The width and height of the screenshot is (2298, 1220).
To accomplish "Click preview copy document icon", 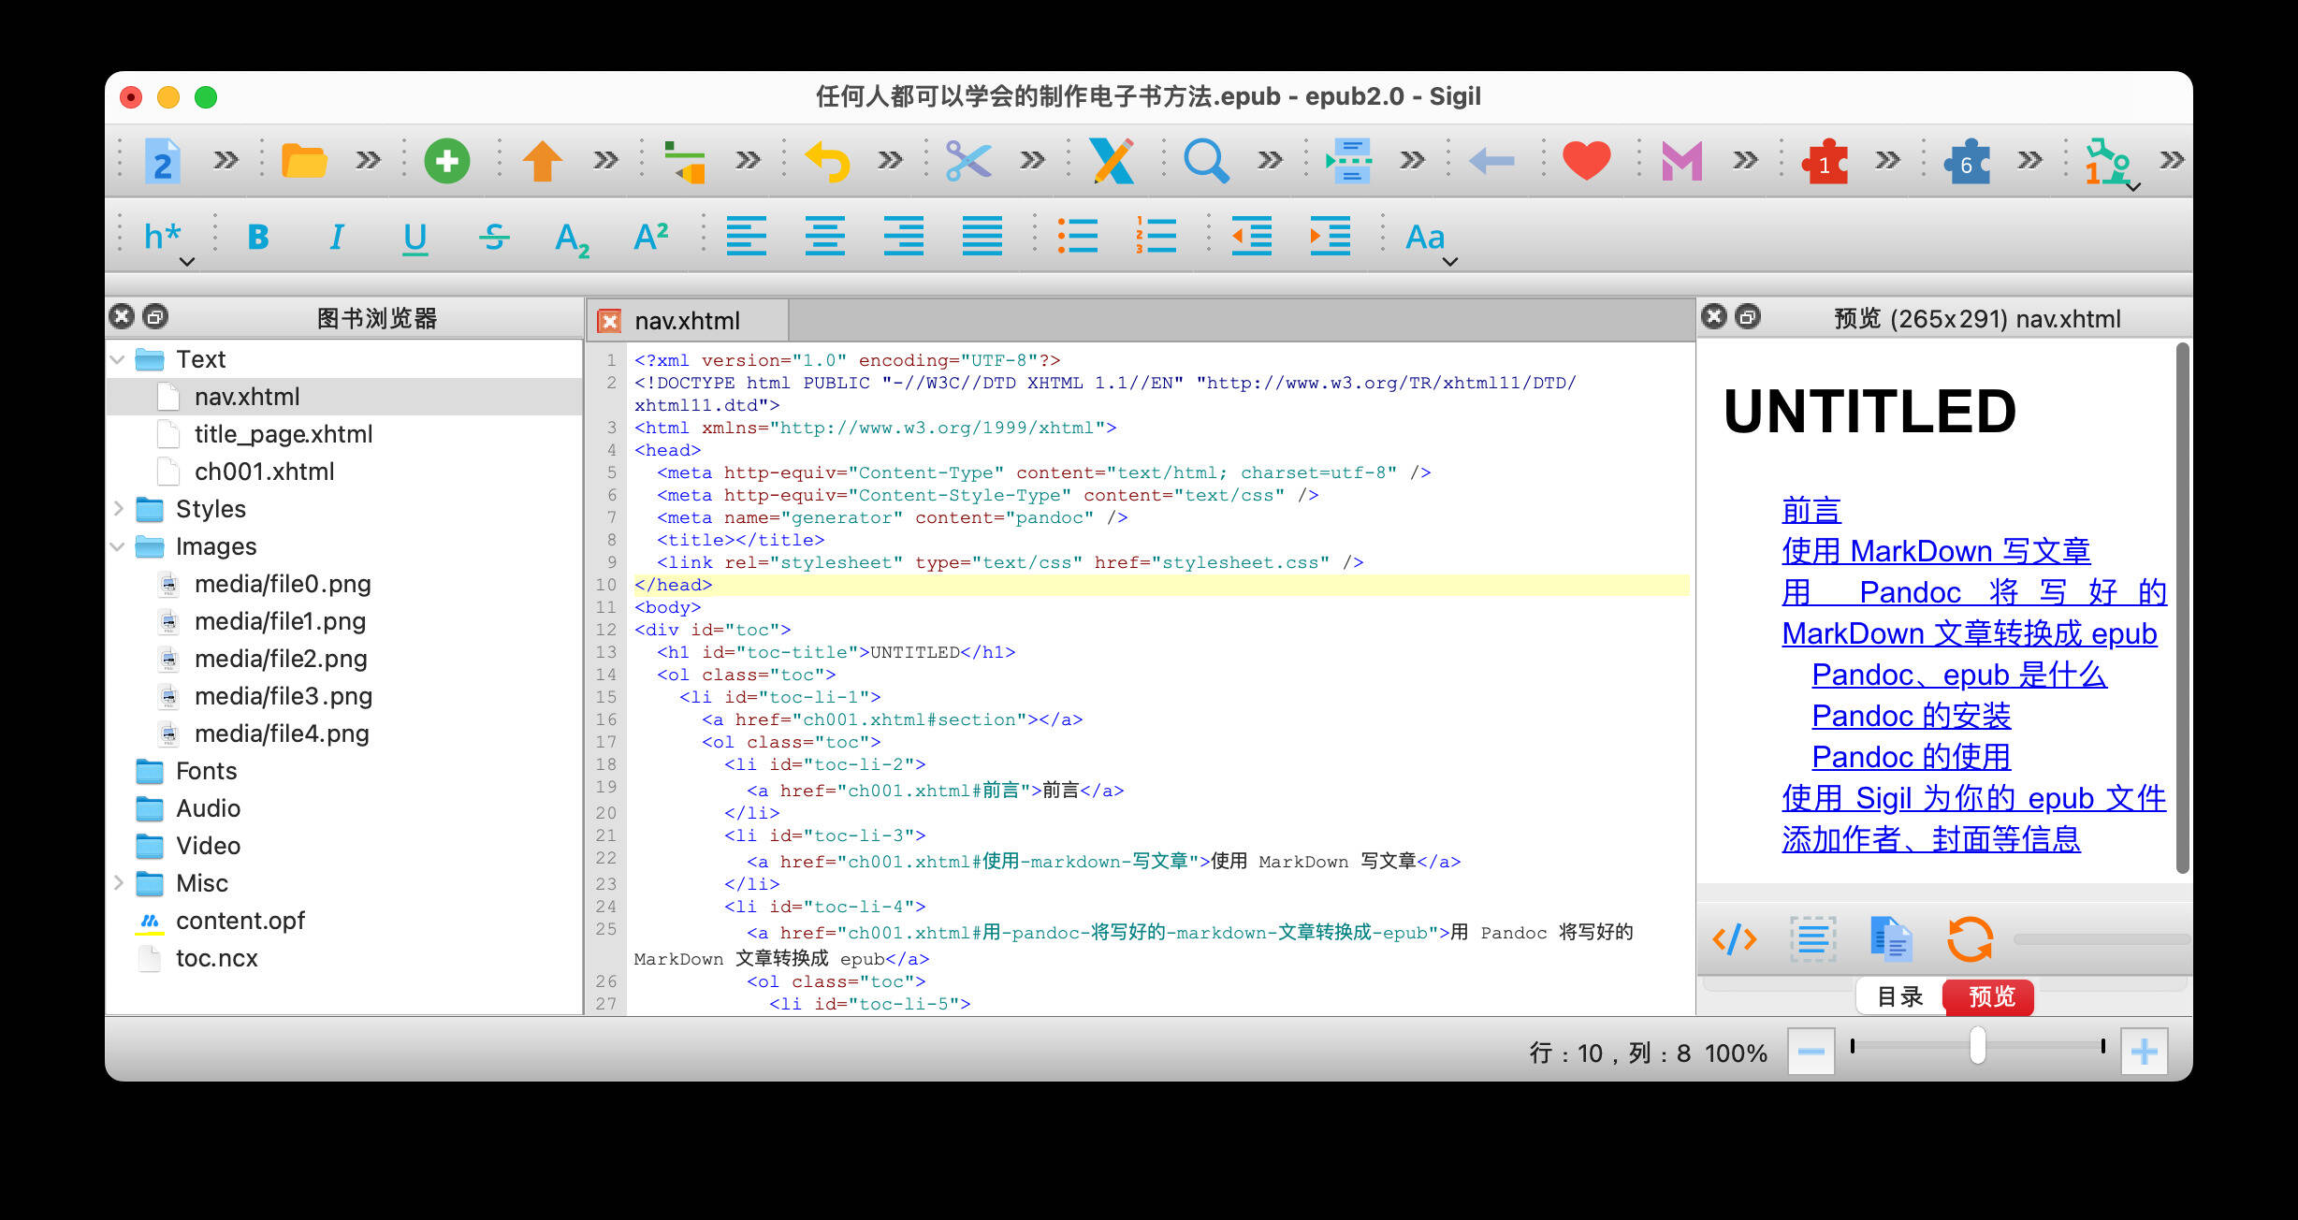I will click(x=1892, y=938).
